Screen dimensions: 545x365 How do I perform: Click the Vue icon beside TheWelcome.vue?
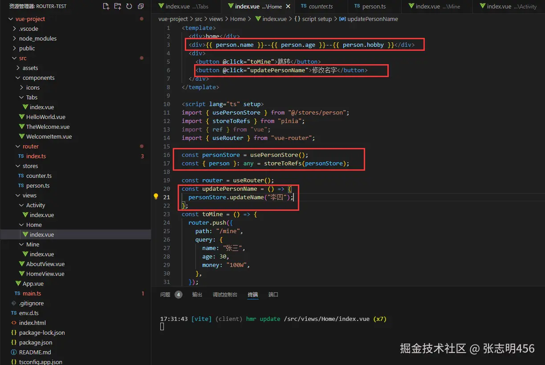click(22, 127)
